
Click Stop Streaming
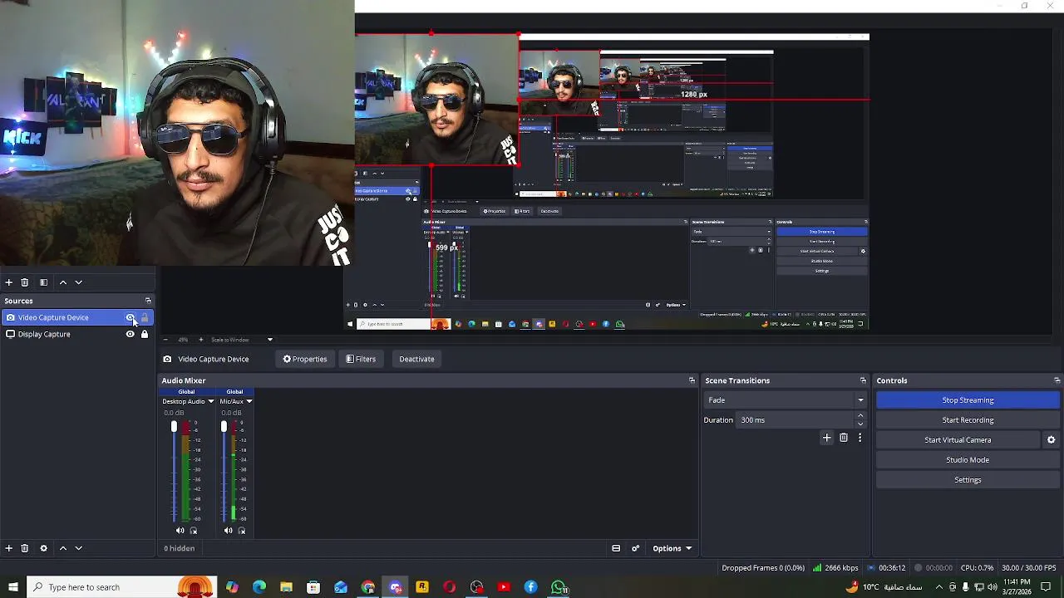(x=968, y=400)
